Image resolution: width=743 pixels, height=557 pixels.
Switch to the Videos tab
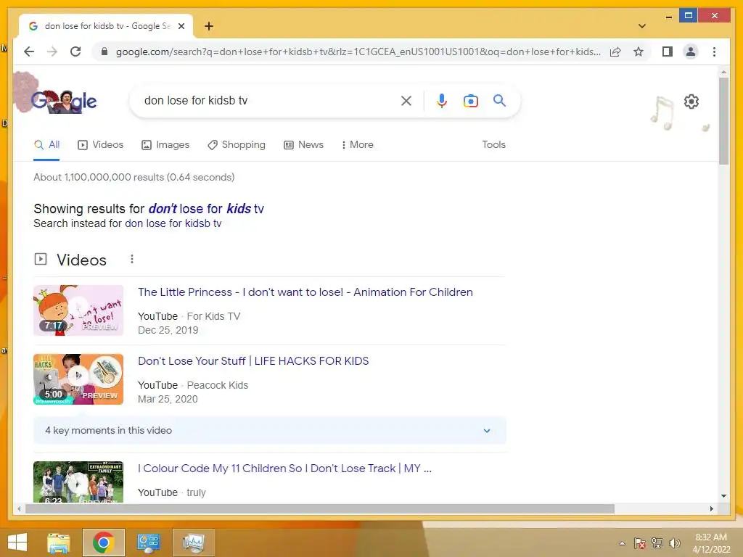coord(100,144)
